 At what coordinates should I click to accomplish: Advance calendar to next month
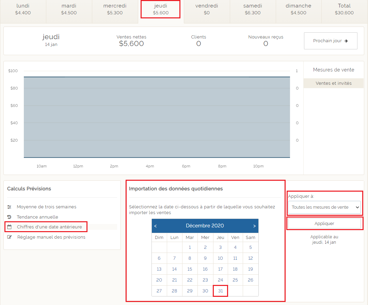click(254, 226)
